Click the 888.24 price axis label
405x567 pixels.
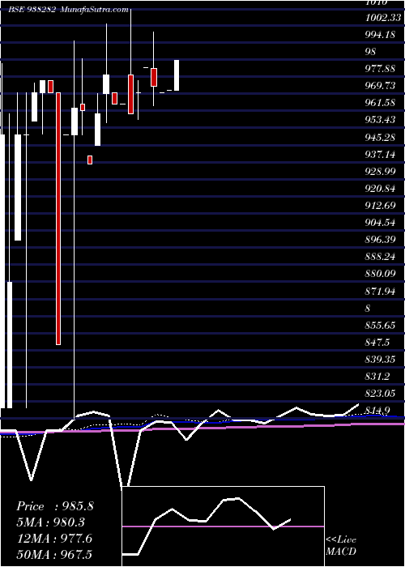point(381,257)
